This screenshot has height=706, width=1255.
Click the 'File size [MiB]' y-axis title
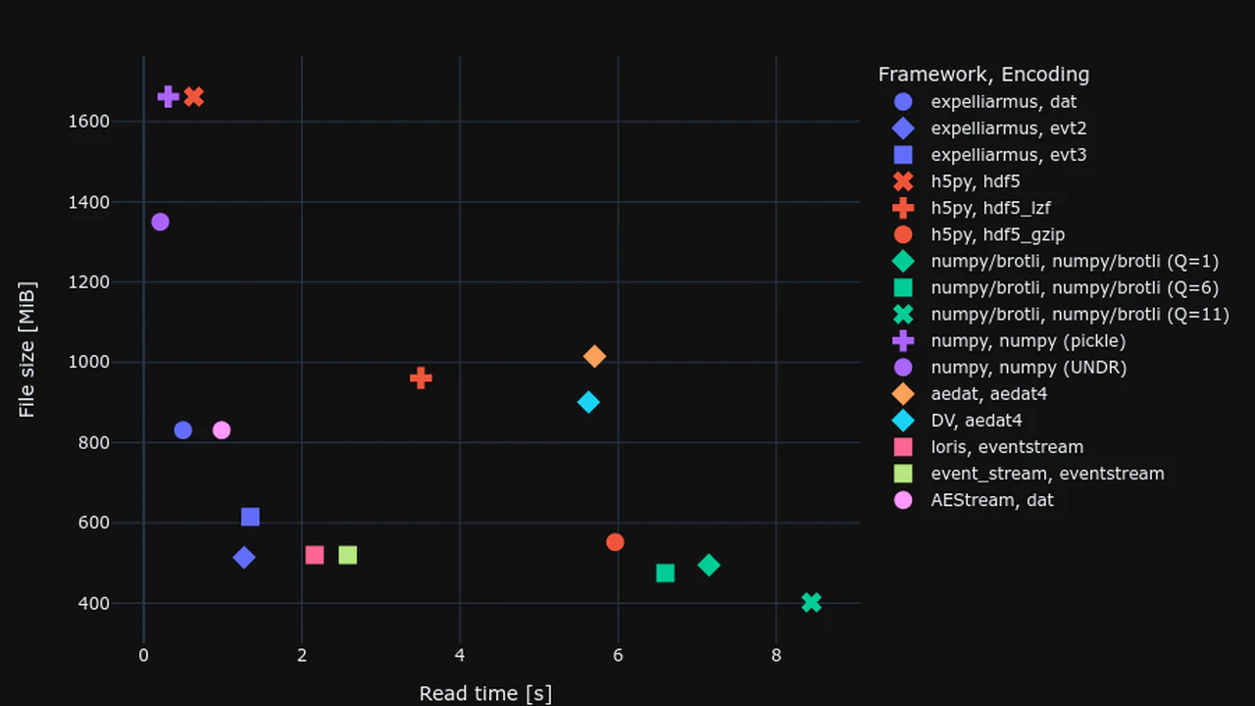coord(27,349)
